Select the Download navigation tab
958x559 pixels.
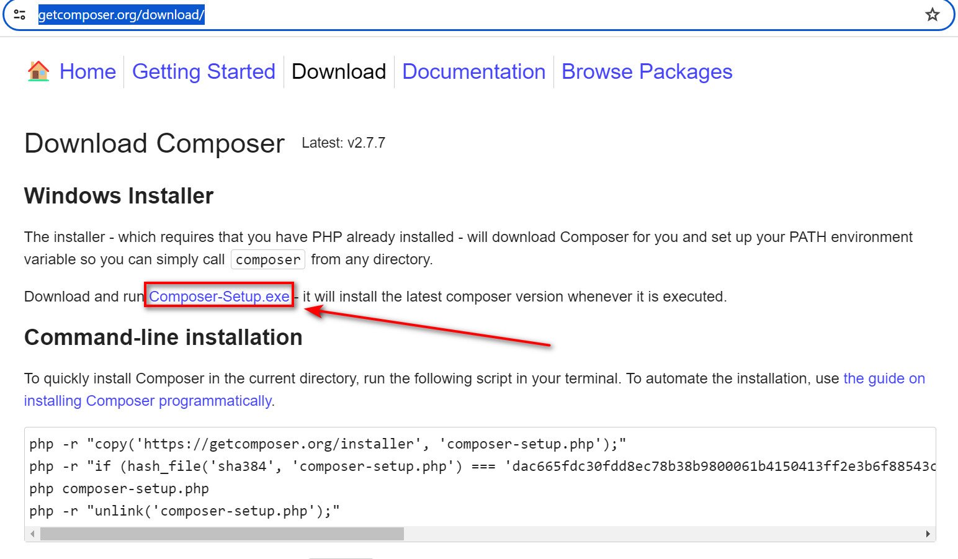click(x=339, y=71)
